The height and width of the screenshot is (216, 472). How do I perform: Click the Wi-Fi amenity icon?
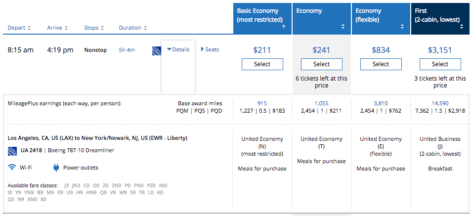coord(12,168)
